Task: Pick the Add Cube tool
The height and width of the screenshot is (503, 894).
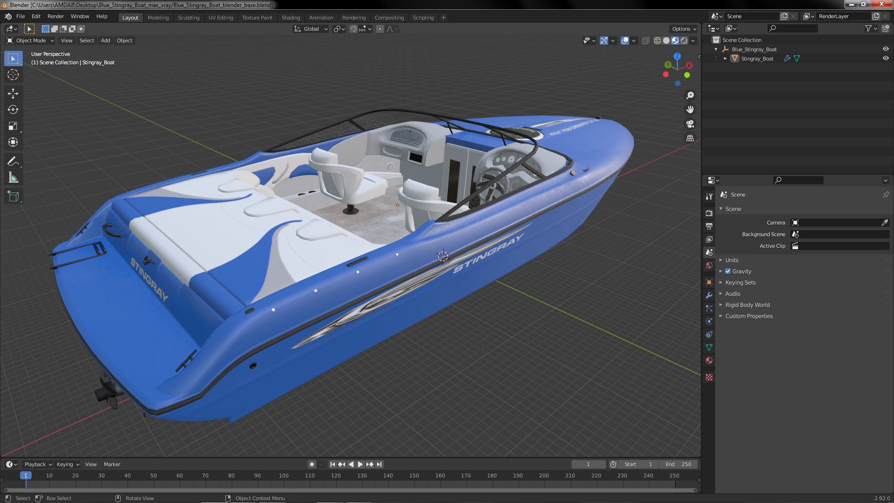Action: point(13,197)
